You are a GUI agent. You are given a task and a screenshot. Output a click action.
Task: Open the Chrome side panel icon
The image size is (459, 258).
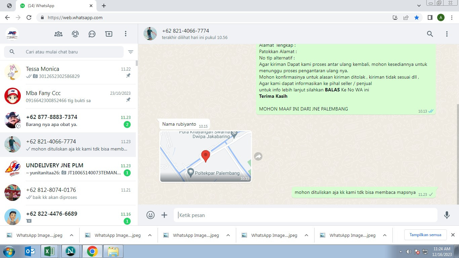(430, 17)
